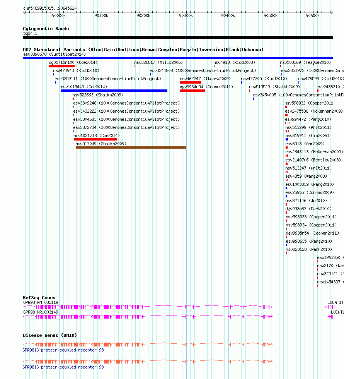The width and height of the screenshot is (344, 379).
Task: Select brown nsv517049 complex variant bar
Action: point(131,147)
